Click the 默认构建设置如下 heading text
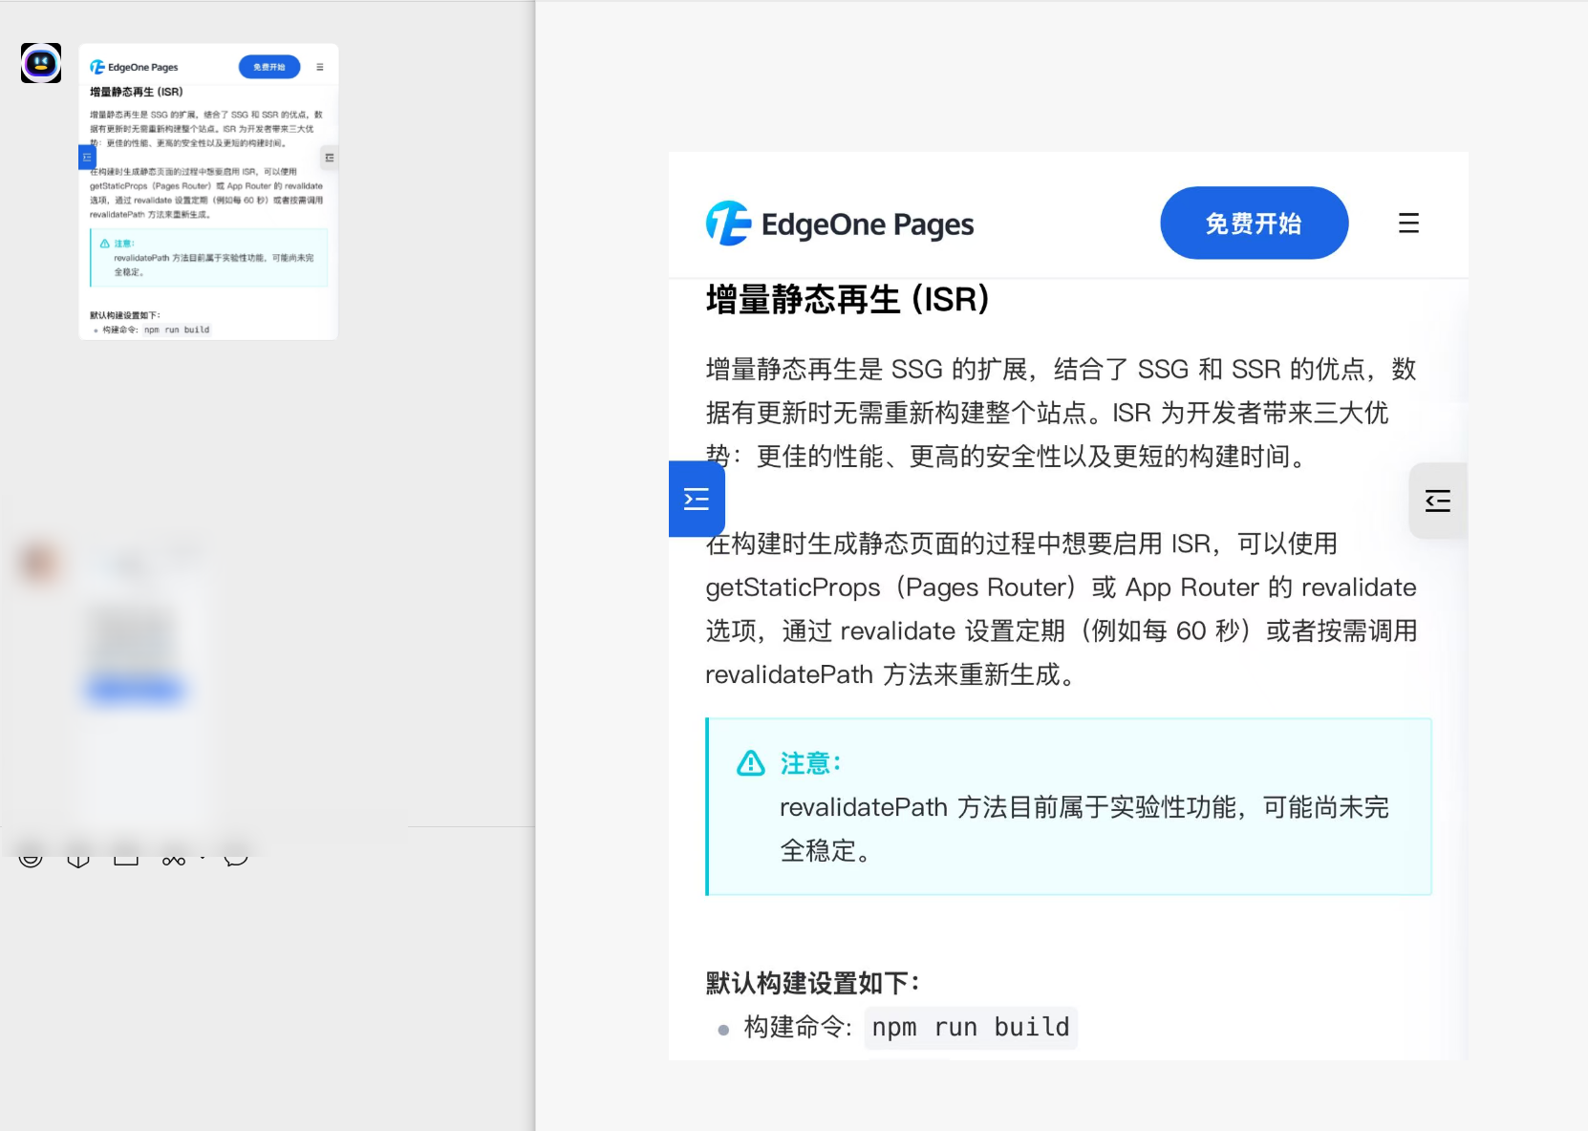Viewport: 1588px width, 1131px height. coord(812,983)
